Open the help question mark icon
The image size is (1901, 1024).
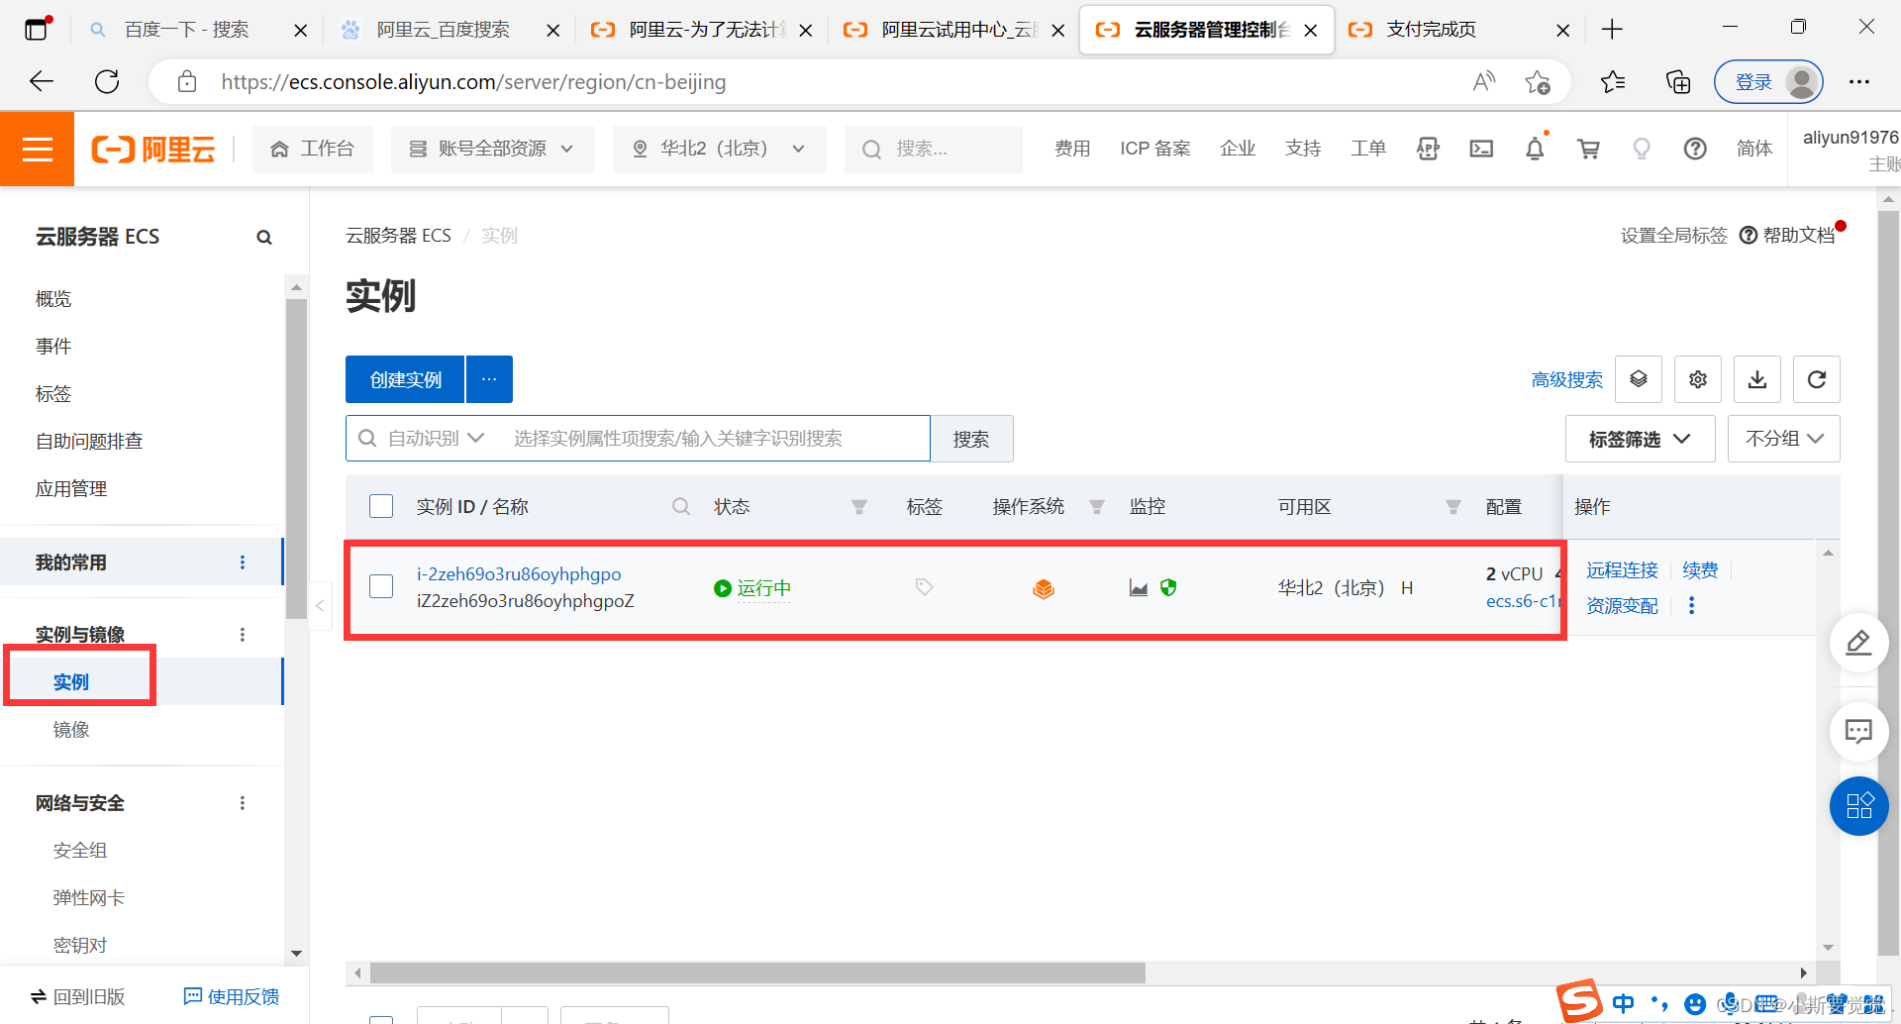click(1695, 149)
